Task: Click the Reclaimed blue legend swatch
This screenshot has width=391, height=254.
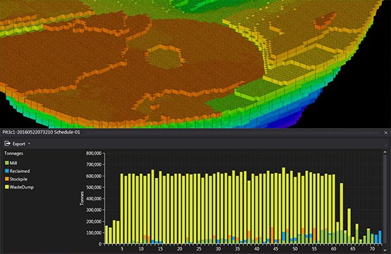Action: pyautogui.click(x=7, y=171)
